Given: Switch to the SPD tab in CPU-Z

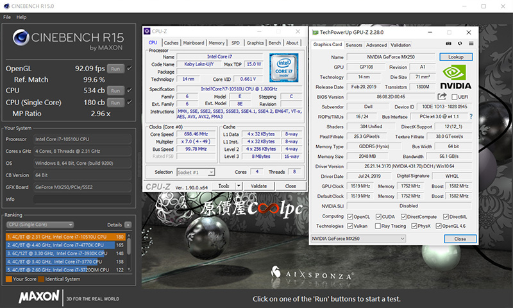Looking at the screenshot, I should click(x=235, y=43).
